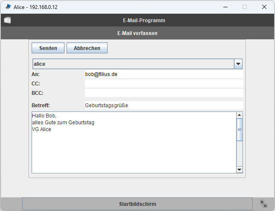Return to Startbildschirm
This screenshot has width=275, height=211.
pos(137,204)
